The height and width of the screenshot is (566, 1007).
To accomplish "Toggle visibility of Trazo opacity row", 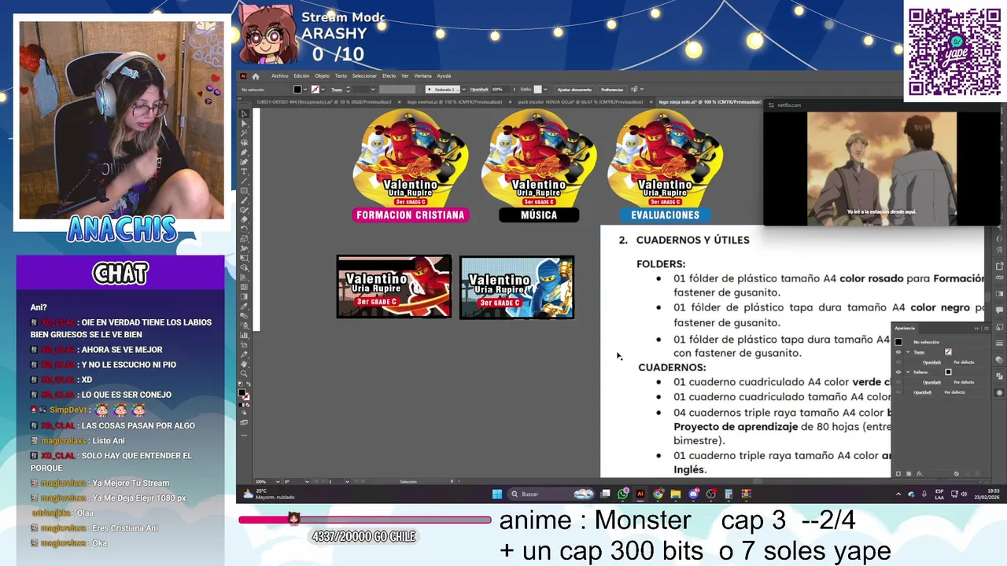I will pyautogui.click(x=898, y=362).
